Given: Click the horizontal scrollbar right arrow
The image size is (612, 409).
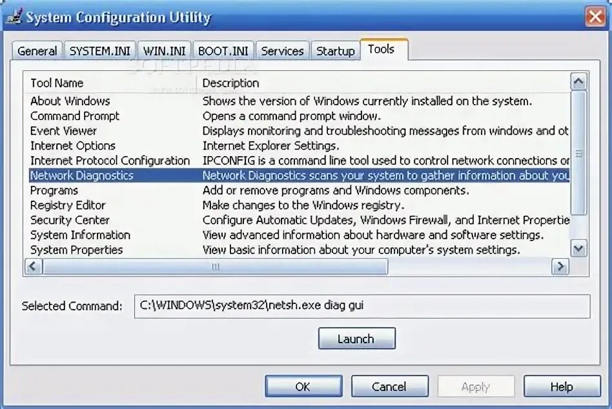Looking at the screenshot, I should (560, 266).
